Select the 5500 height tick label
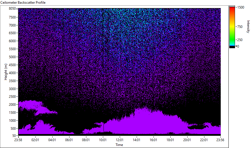Image resolution: width=251 pixels, height=148 pixels. (x=12, y=49)
